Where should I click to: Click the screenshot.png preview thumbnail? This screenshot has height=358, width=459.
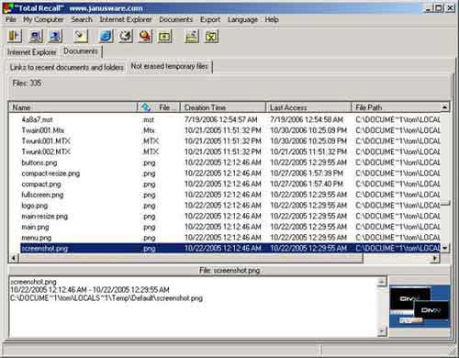[420, 307]
